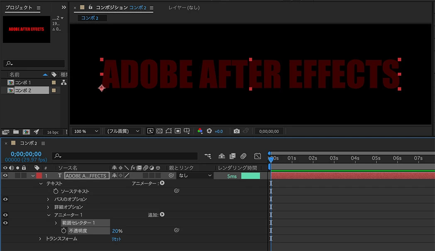Click the shy layers hide icon
Screen dimensions: 435x251
click(x=221, y=156)
